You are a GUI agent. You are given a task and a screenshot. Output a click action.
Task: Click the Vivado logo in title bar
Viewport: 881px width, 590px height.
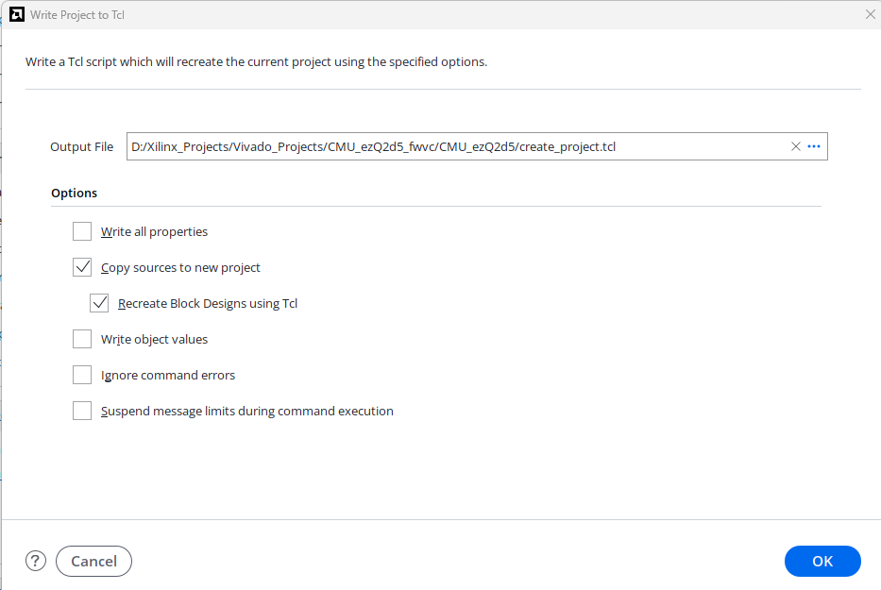[x=17, y=14]
